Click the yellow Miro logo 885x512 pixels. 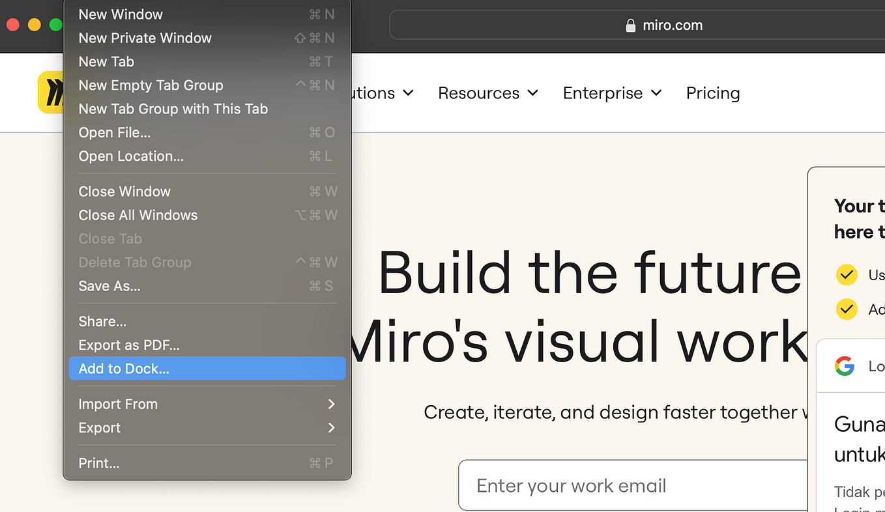(51, 92)
